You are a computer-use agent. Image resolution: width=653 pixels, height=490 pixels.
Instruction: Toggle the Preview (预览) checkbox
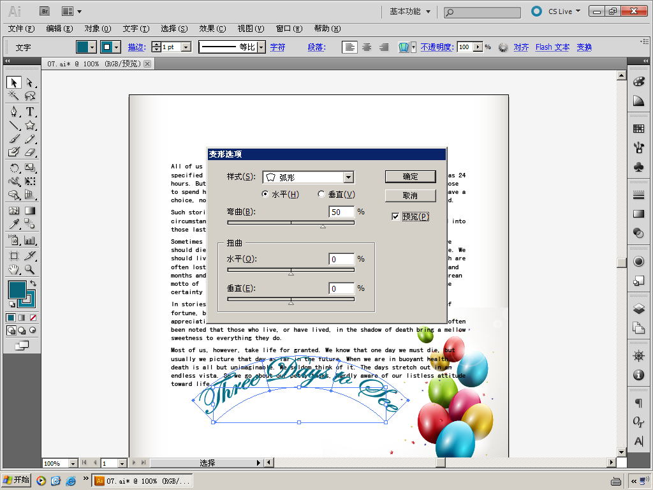coord(395,216)
